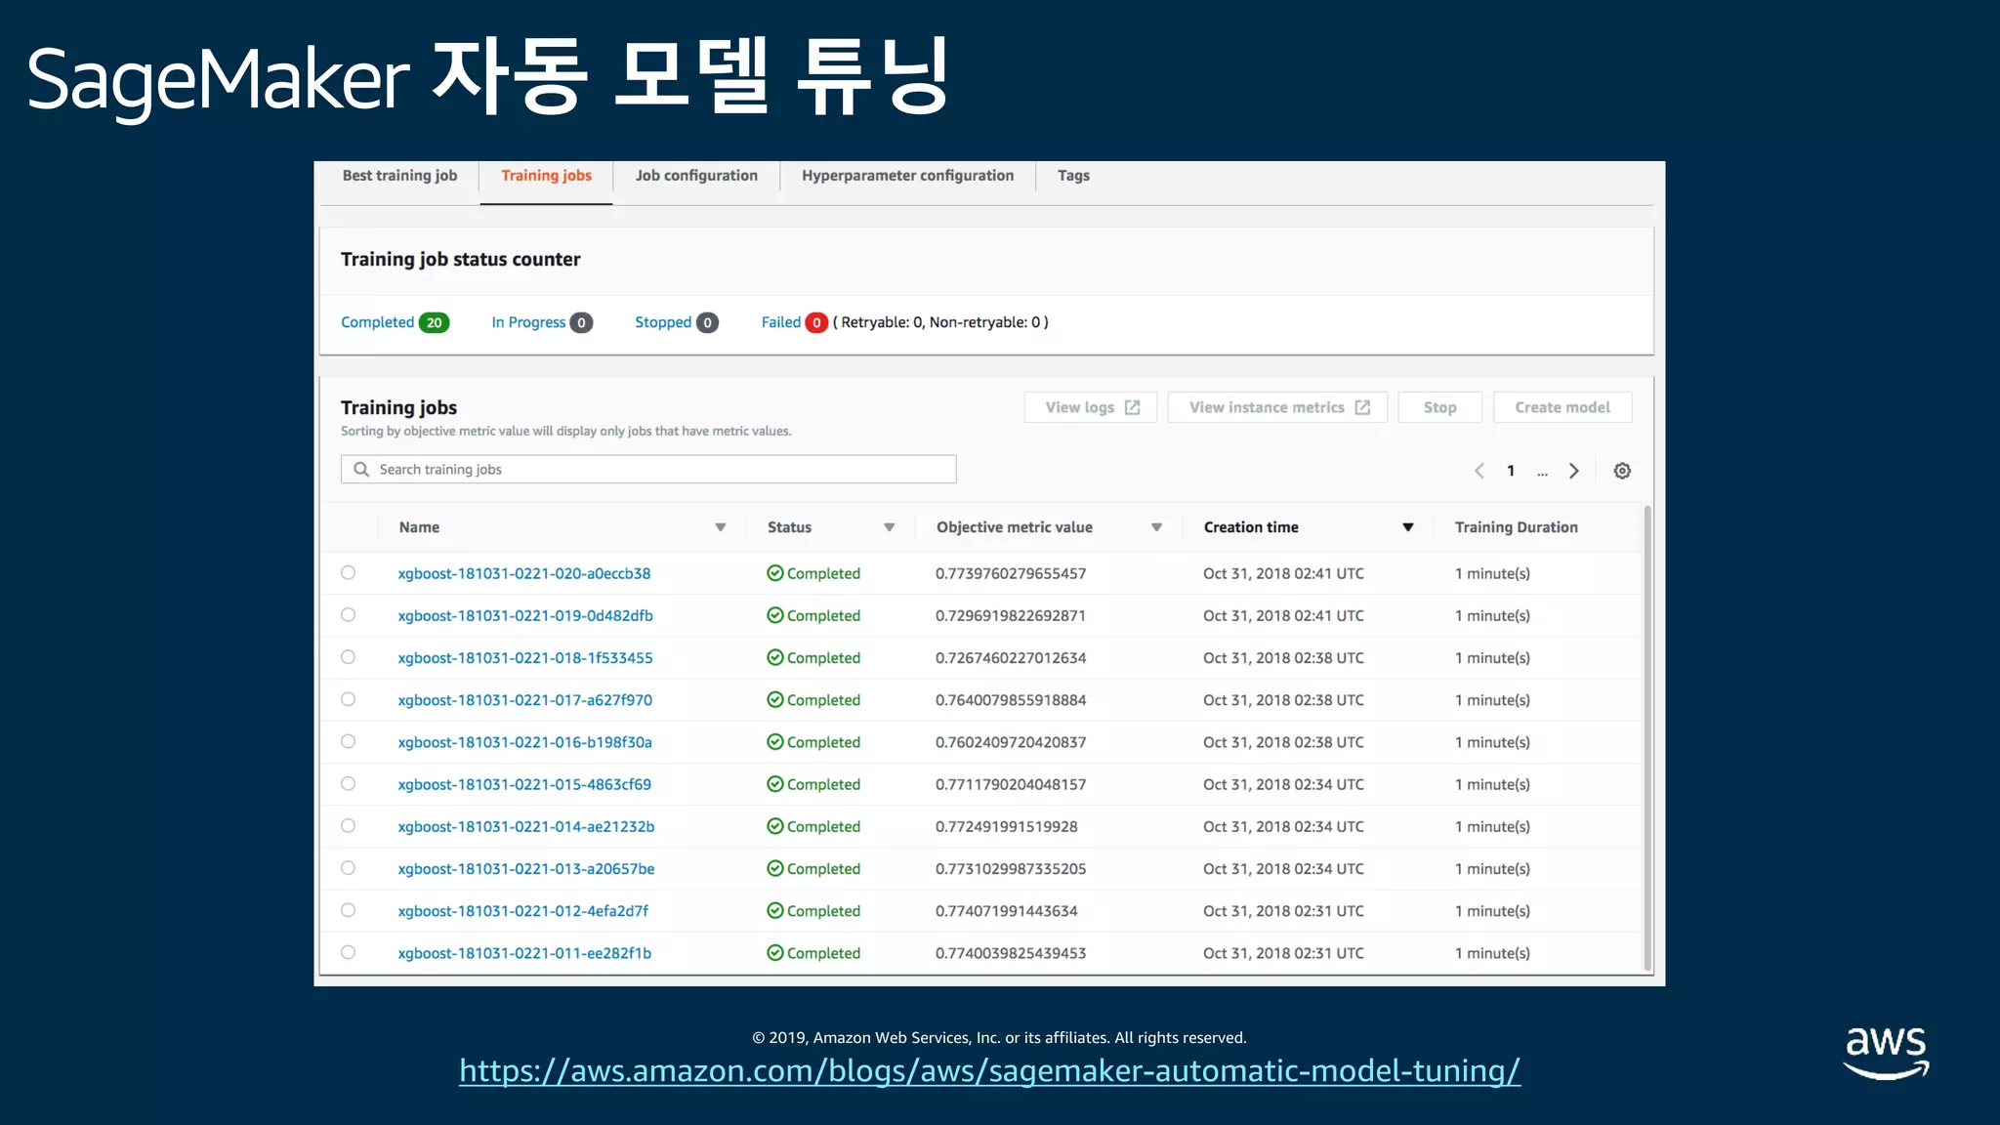This screenshot has width=2000, height=1125.
Task: Switch to the Tags tab
Action: [1073, 176]
